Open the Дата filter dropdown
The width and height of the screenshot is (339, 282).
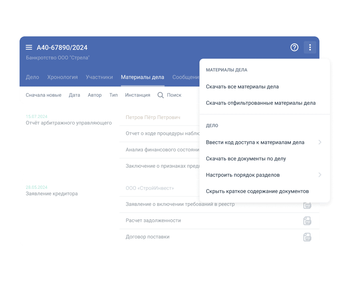[74, 95]
